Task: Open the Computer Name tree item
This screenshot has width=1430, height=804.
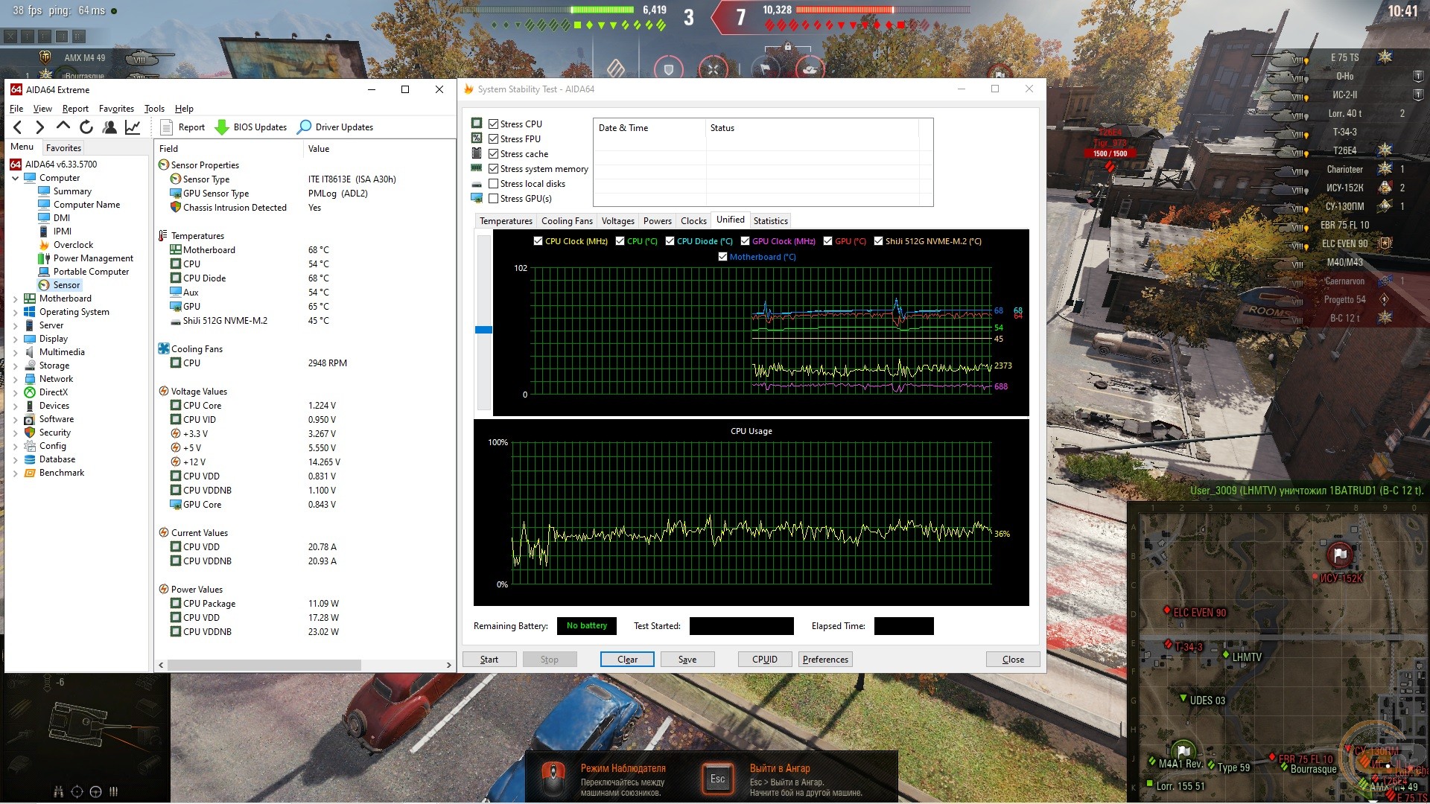Action: pos(79,205)
